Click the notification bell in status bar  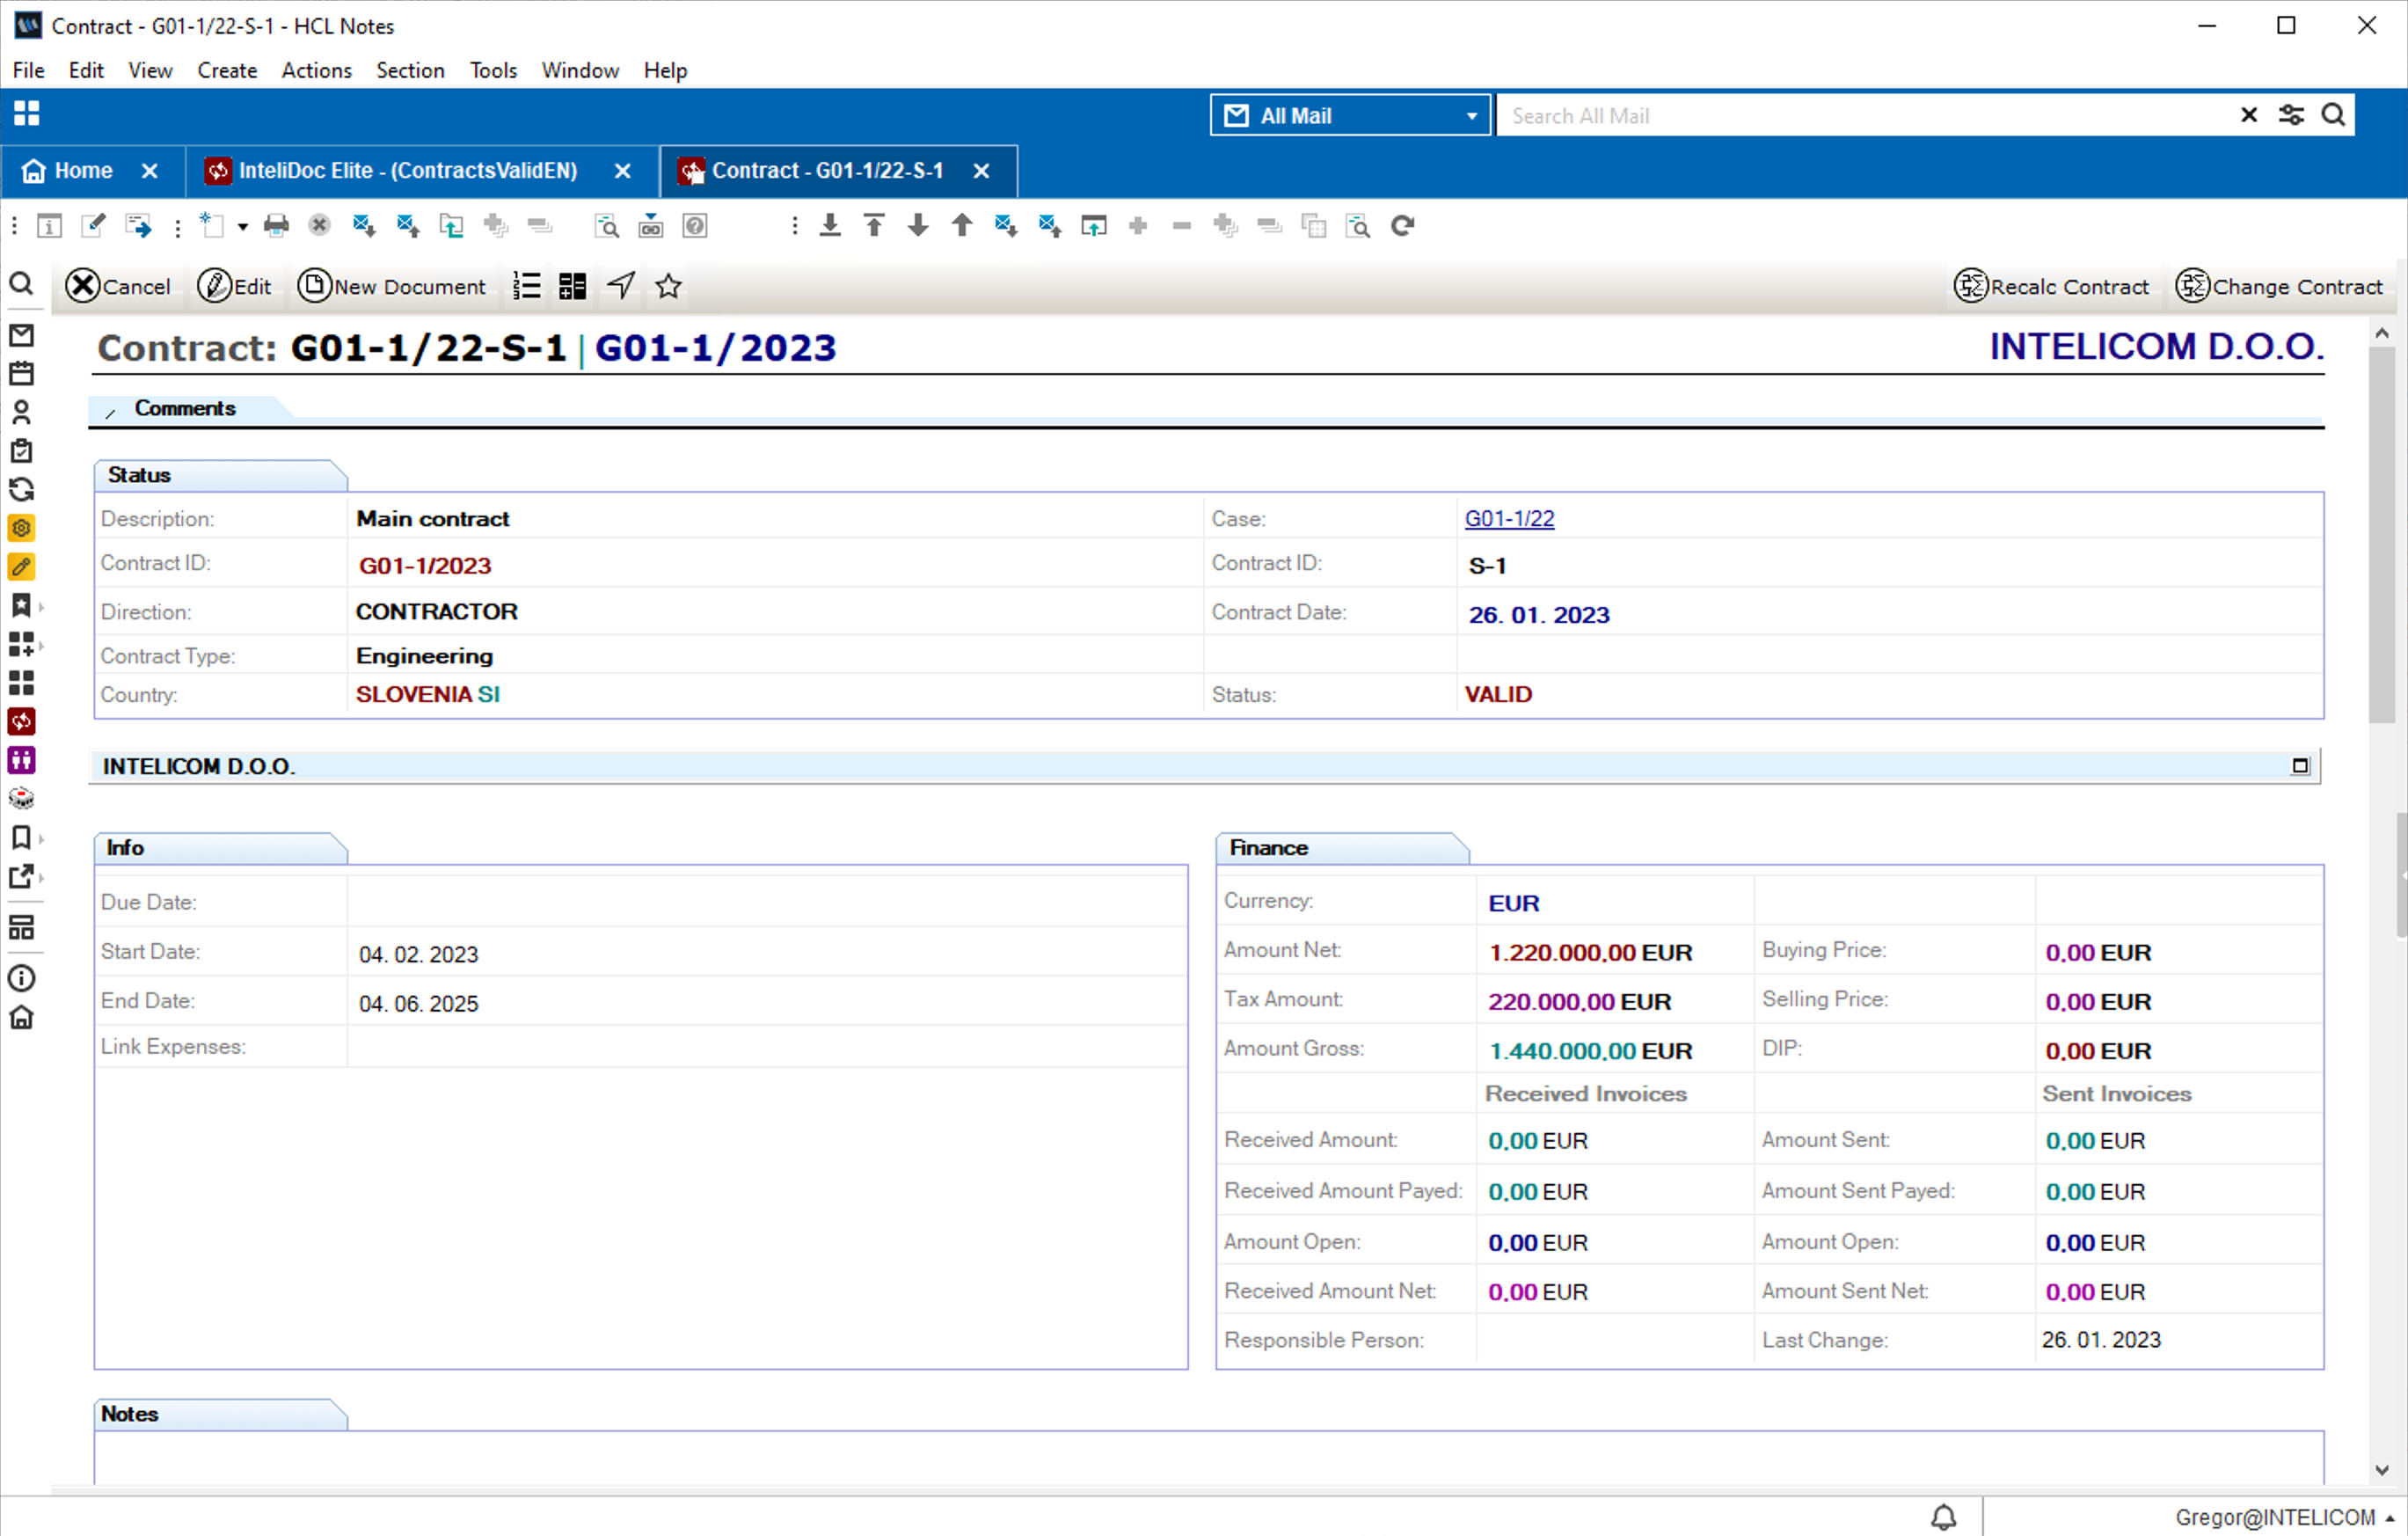(x=1943, y=1517)
